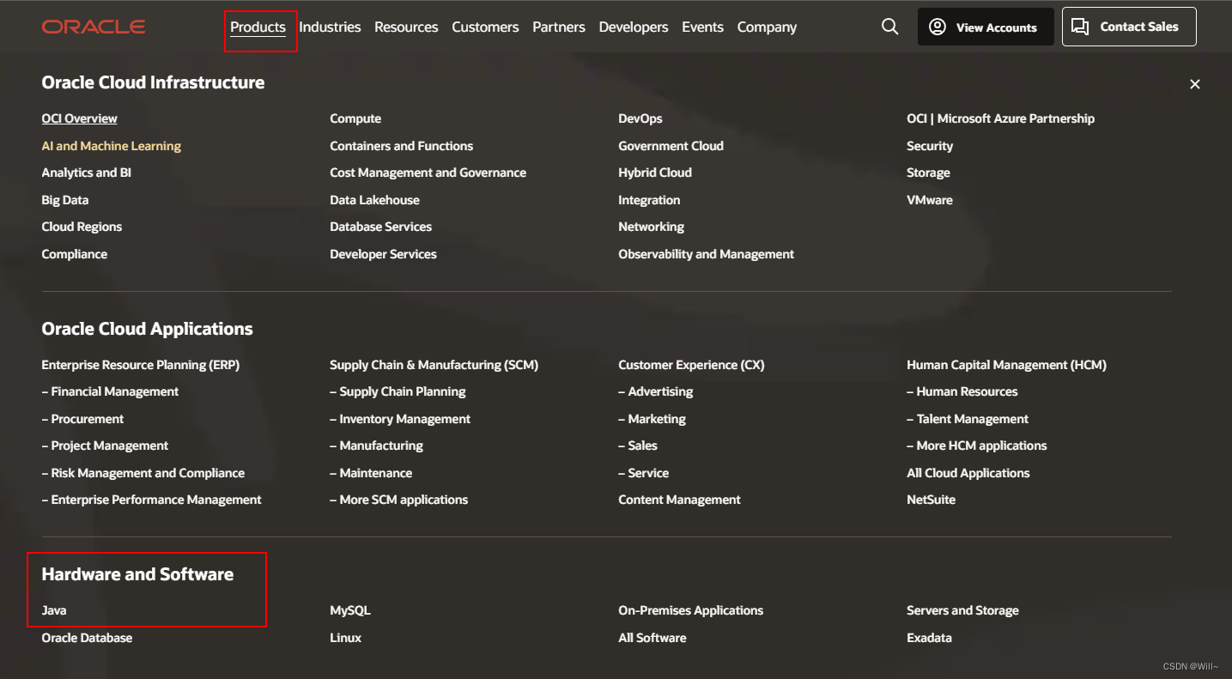Open the Developers menu
This screenshot has width=1232, height=679.
click(x=634, y=27)
